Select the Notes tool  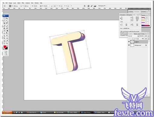[x=4, y=41]
